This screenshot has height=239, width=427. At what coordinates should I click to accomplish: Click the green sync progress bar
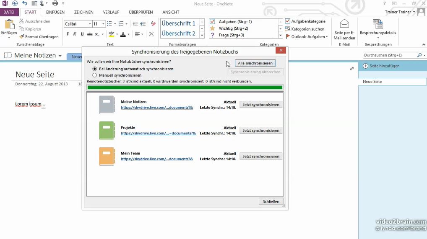click(x=185, y=87)
